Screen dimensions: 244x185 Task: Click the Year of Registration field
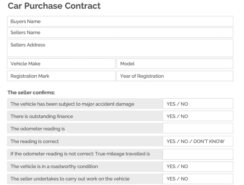pos(175,76)
